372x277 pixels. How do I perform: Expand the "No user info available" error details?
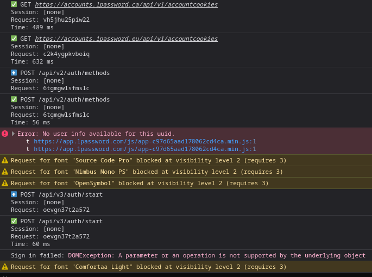14,134
